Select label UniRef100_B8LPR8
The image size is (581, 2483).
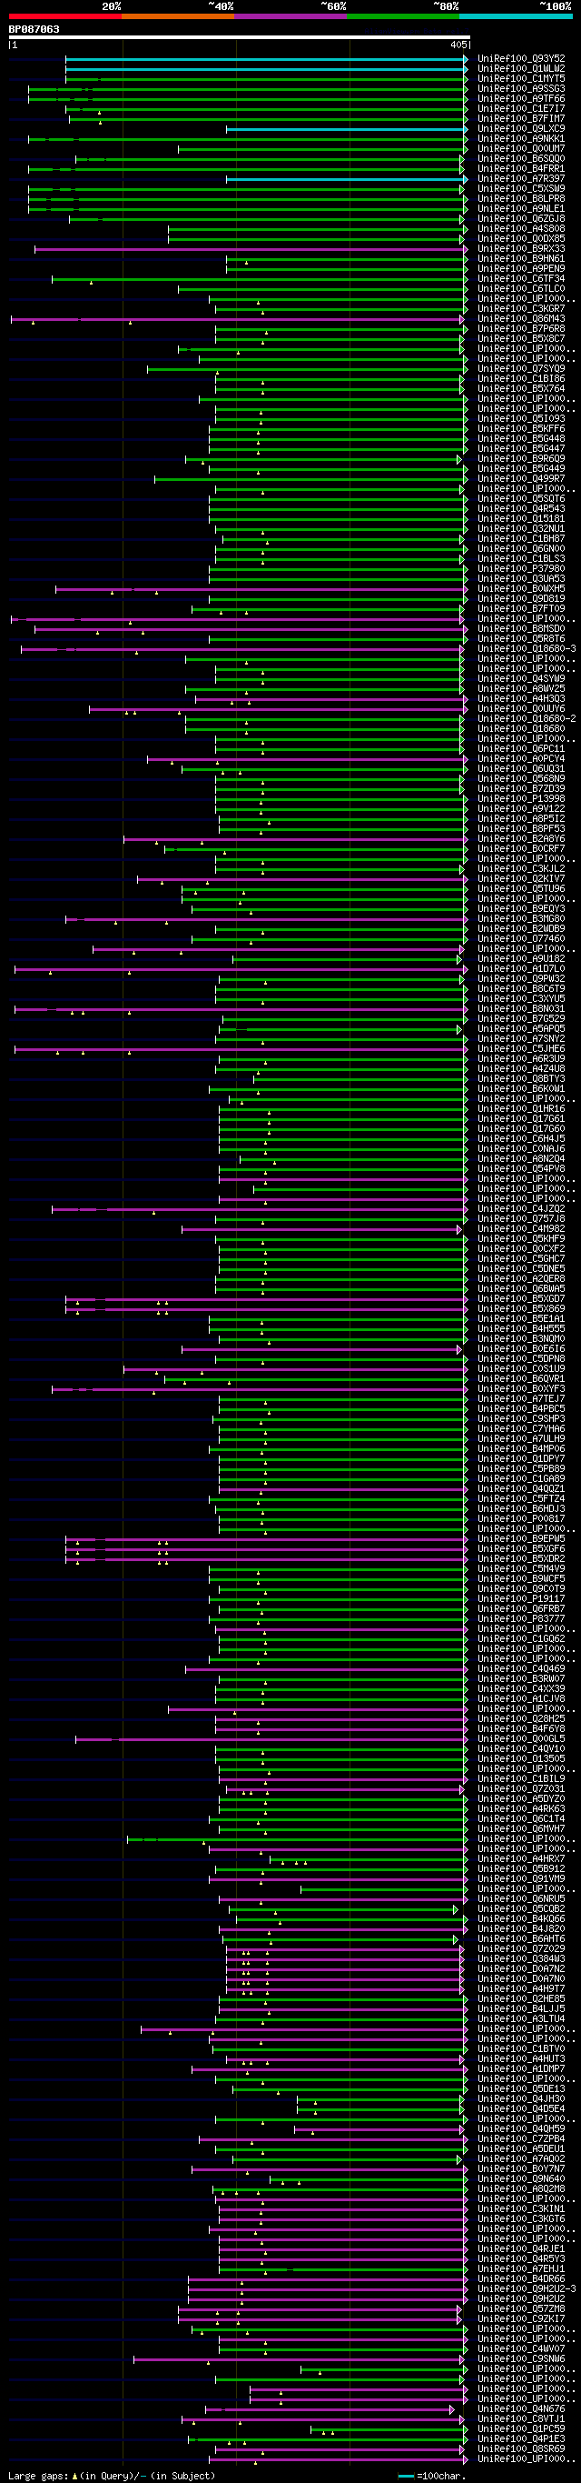click(521, 198)
